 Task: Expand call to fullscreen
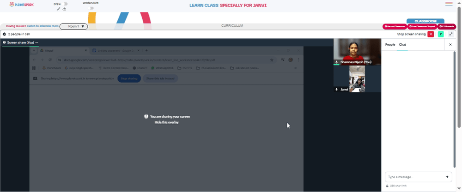tap(451, 34)
